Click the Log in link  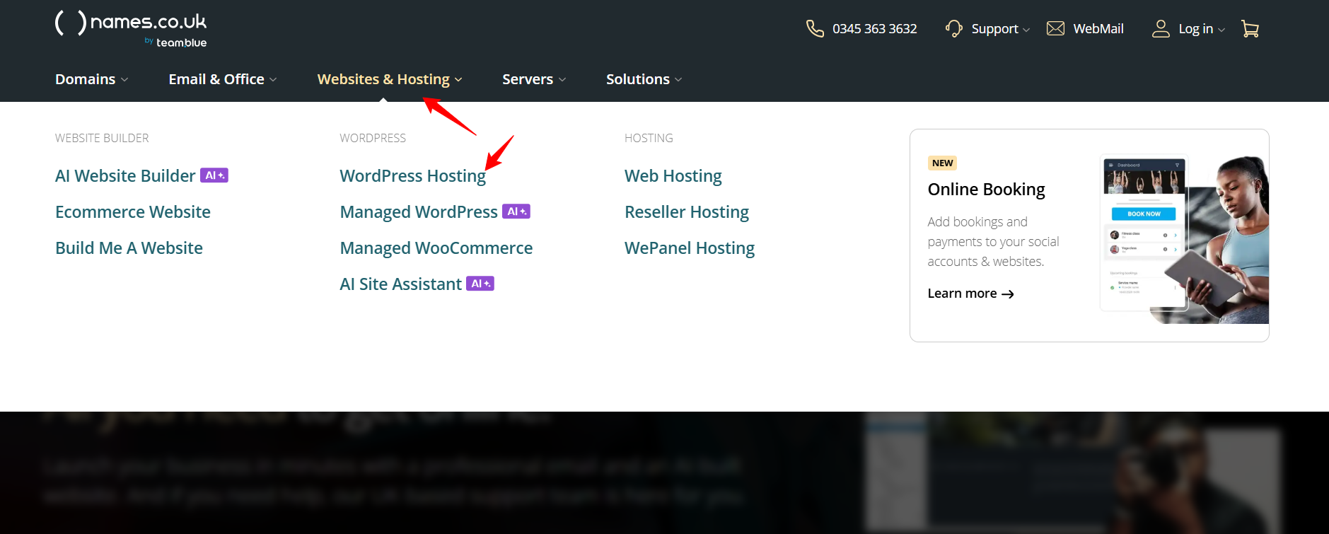tap(1195, 29)
